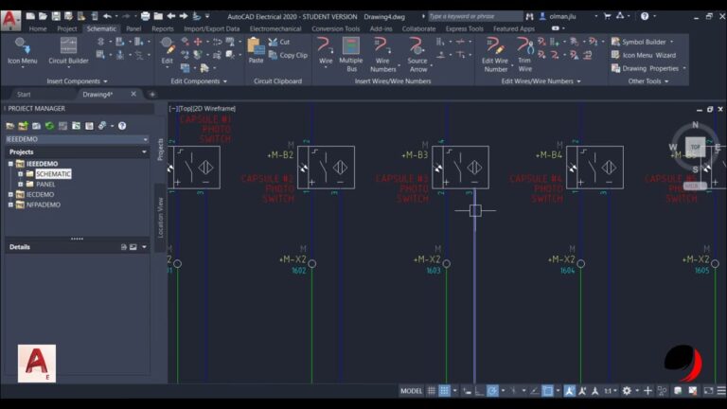The image size is (727, 409).
Task: Click the Paste clipboard icon
Action: coord(256,51)
